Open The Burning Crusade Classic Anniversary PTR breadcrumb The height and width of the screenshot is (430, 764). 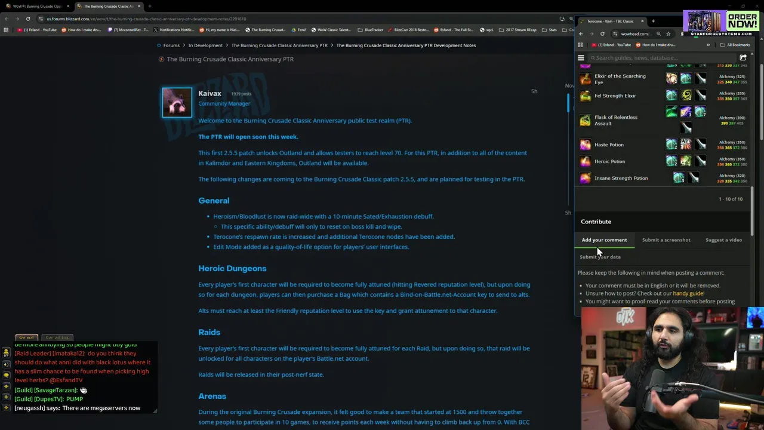click(x=279, y=45)
